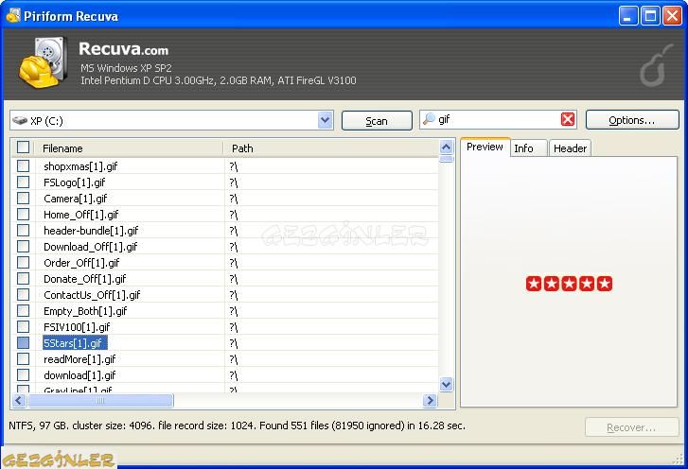688x469 pixels.
Task: Select the Order_Off[1].gif filename
Action: point(81,263)
